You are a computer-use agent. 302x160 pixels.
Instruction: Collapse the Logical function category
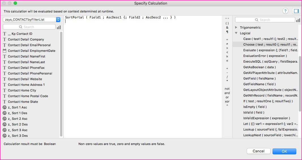pyautogui.click(x=237, y=33)
